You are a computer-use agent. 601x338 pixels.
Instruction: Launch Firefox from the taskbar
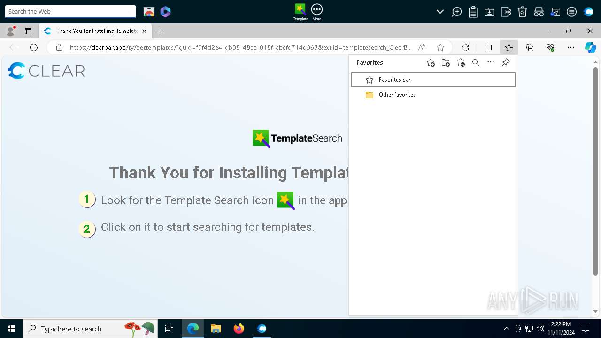[239, 329]
